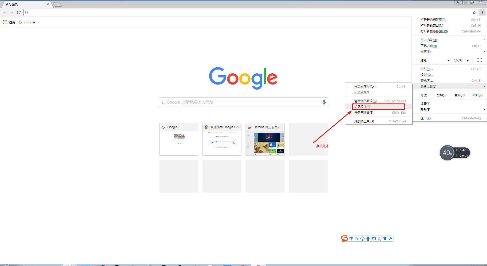487x266 pixels.
Task: Toggle Chinese punctuation on the Sogou bar
Action: click(x=357, y=239)
